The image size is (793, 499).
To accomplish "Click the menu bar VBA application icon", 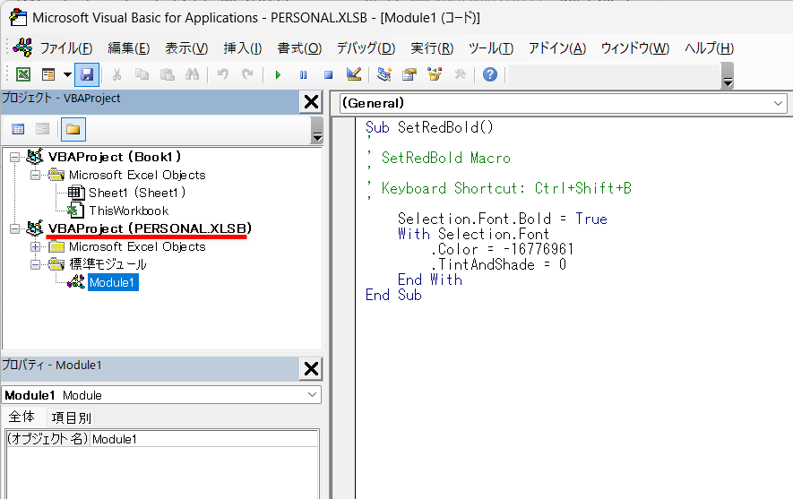I will pos(22,47).
